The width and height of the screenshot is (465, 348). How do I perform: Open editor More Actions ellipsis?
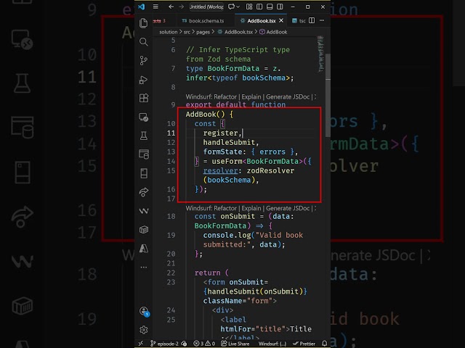pos(322,20)
